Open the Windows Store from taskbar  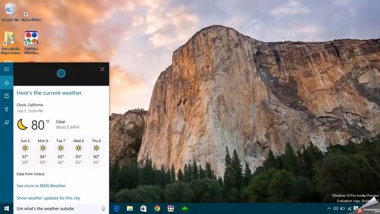point(144,209)
